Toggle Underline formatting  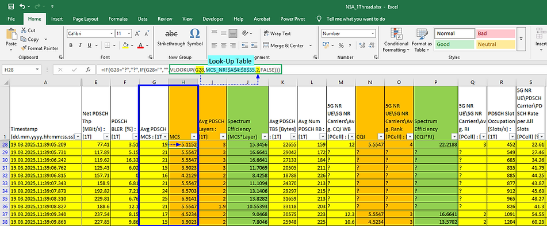pos(89,45)
